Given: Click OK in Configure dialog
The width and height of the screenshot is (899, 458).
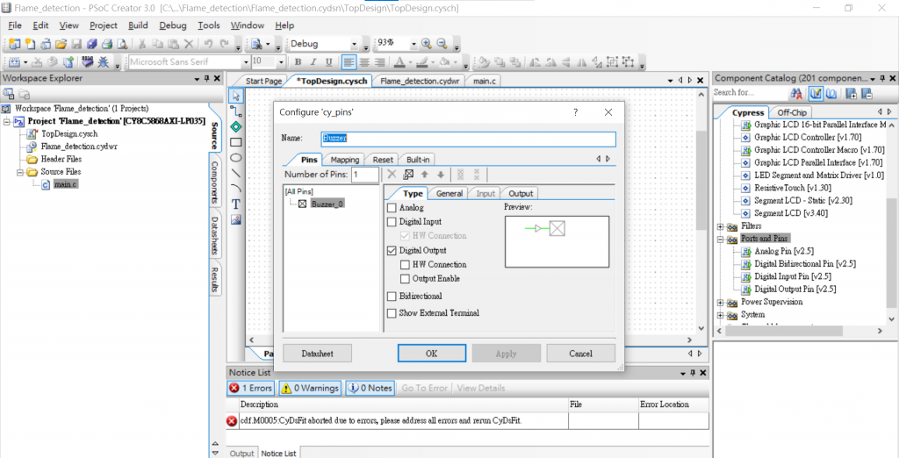Looking at the screenshot, I should [x=432, y=354].
